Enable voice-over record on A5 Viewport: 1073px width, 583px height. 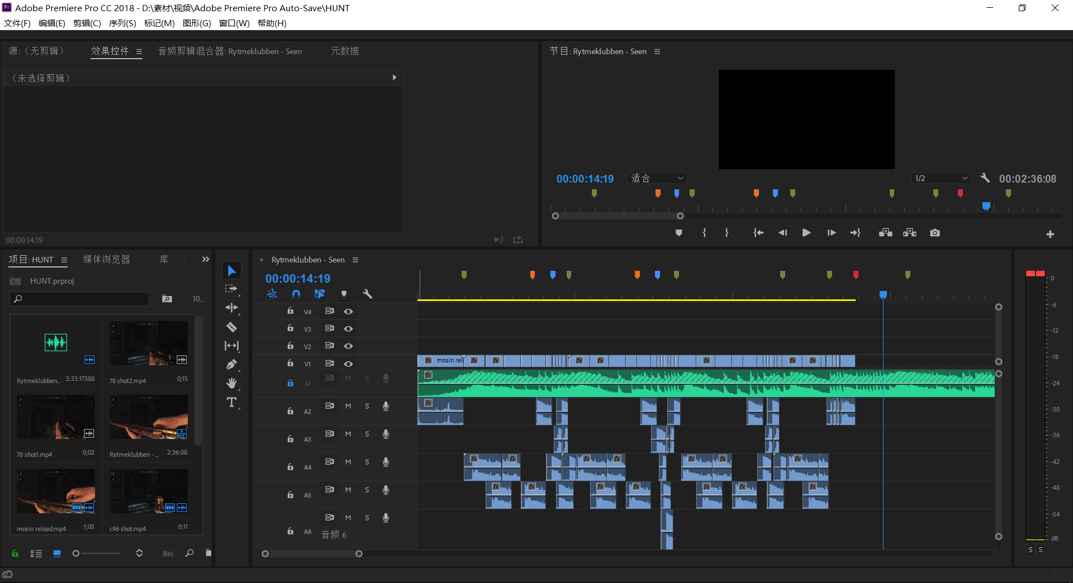tap(386, 490)
